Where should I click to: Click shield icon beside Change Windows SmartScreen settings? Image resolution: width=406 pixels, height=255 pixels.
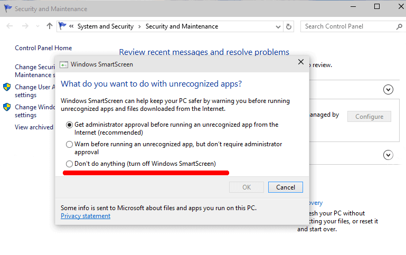[x=7, y=107]
